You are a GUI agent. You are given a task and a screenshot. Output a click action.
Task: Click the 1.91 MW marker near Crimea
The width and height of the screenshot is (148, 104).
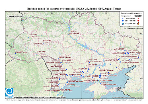coord(100,83)
